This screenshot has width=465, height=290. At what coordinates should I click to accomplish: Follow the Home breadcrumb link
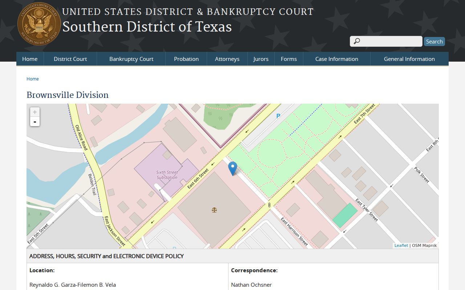pyautogui.click(x=33, y=79)
